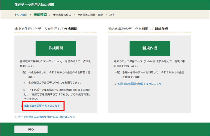Click the green 作成再開 button

[x=56, y=48]
